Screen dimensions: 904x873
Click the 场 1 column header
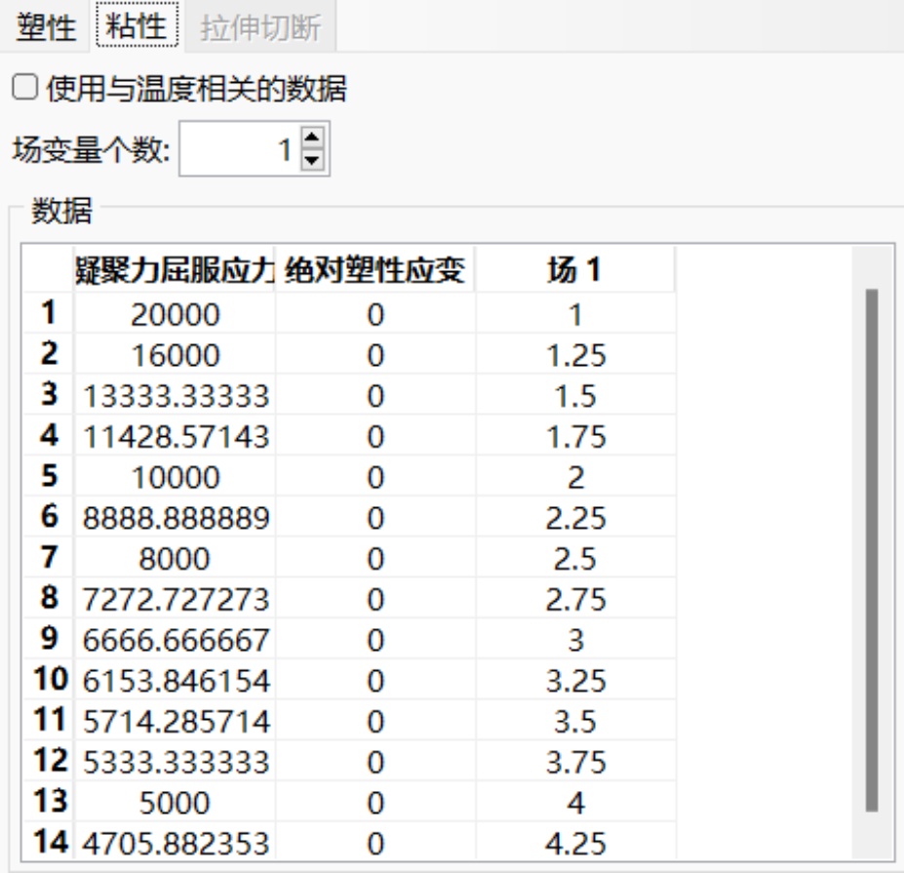coord(575,270)
